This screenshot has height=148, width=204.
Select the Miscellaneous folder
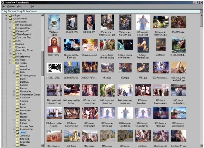click(x=21, y=56)
